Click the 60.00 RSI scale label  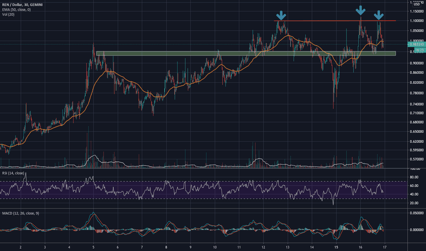(x=414, y=186)
